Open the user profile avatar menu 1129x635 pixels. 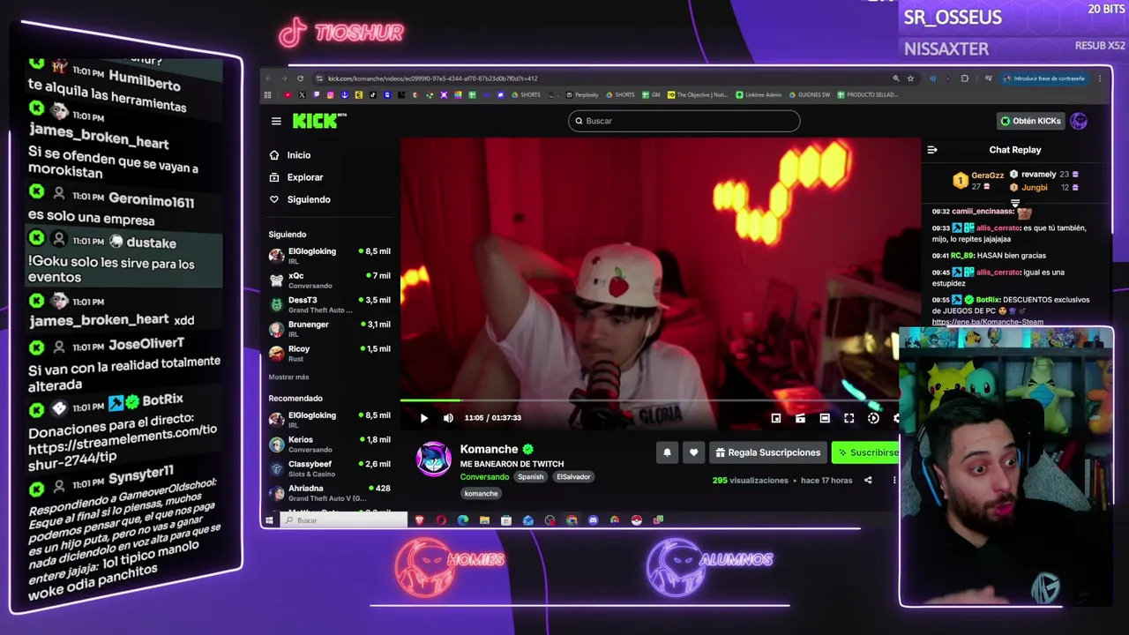coord(1079,121)
